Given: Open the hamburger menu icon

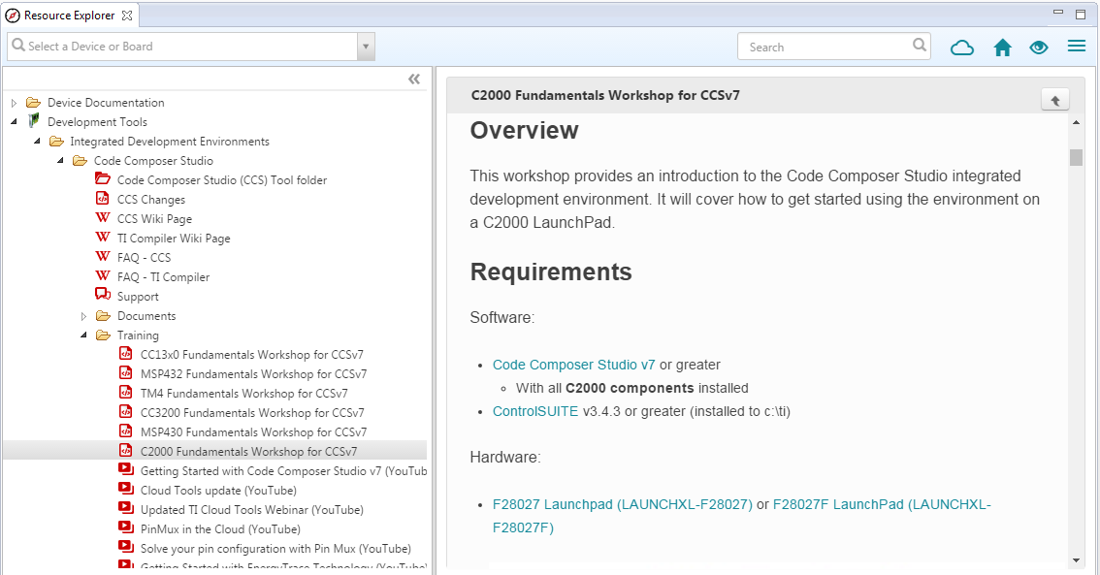Looking at the screenshot, I should (x=1077, y=47).
